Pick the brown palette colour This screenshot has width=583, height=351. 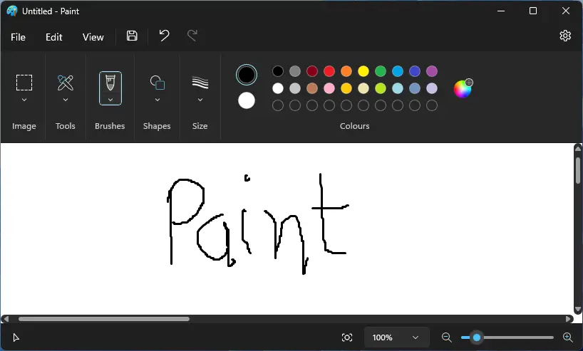coord(312,88)
